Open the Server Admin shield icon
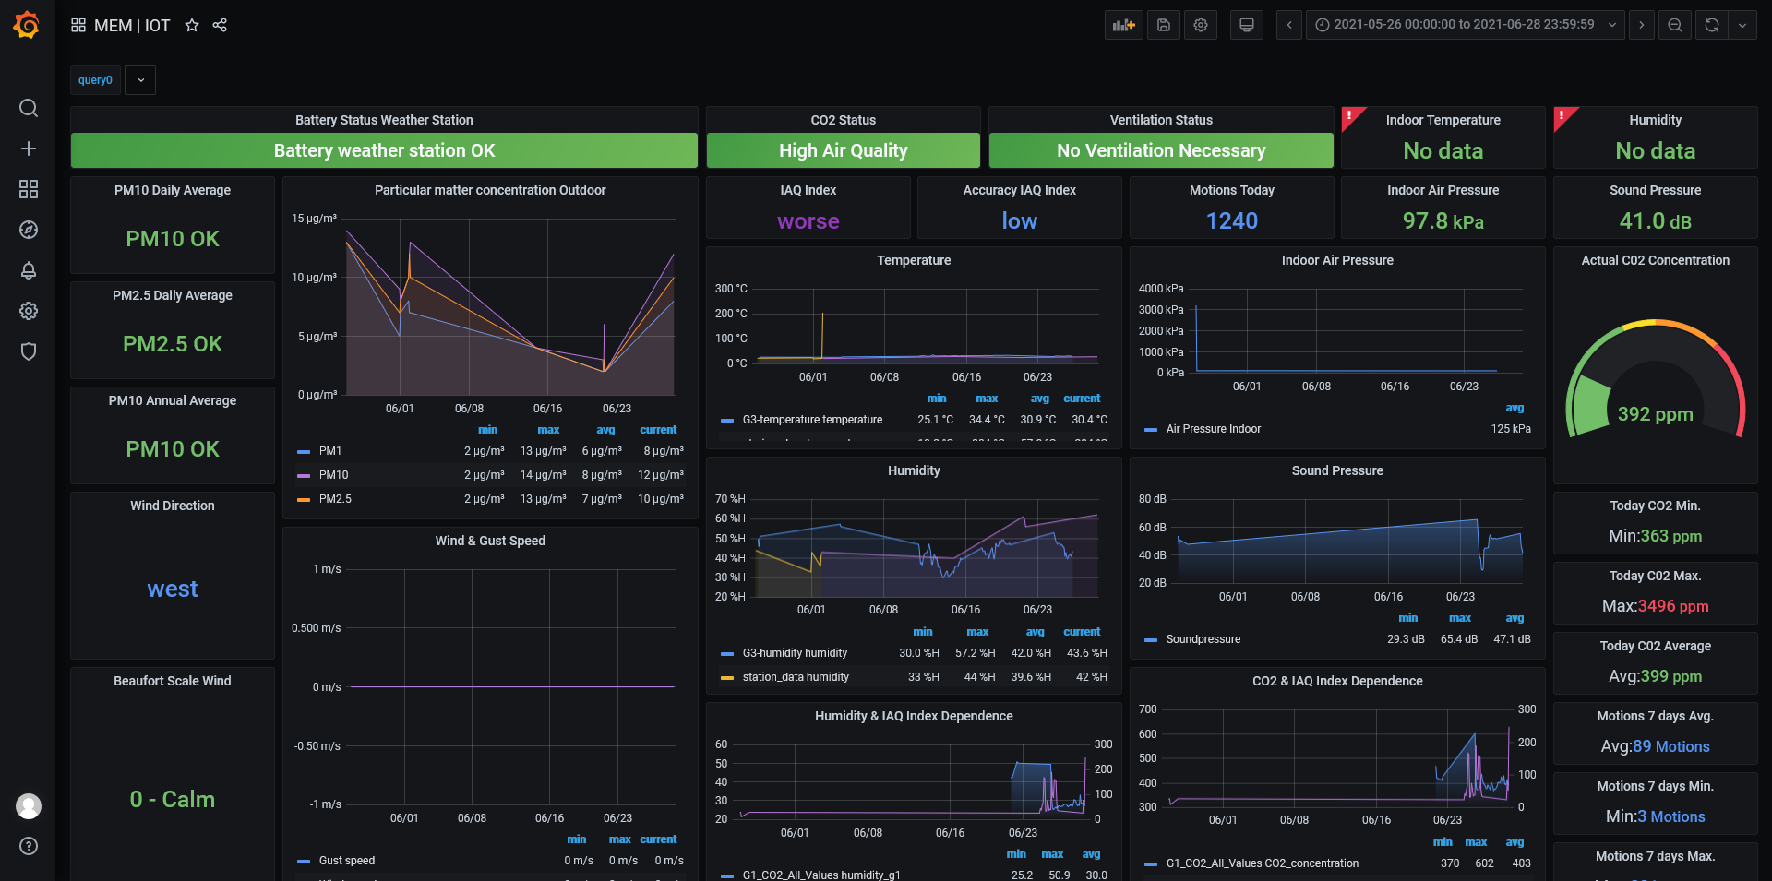The width and height of the screenshot is (1772, 881). 29,351
